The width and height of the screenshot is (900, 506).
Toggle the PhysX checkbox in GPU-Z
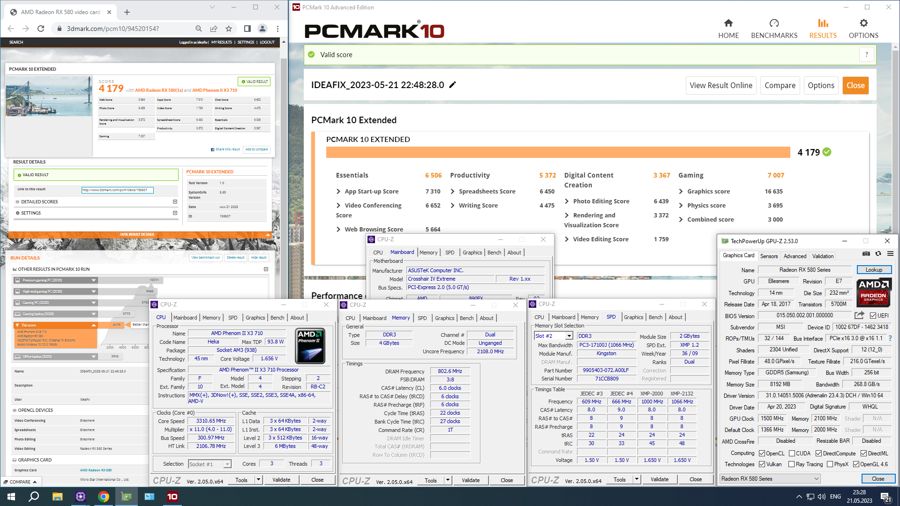[830, 464]
